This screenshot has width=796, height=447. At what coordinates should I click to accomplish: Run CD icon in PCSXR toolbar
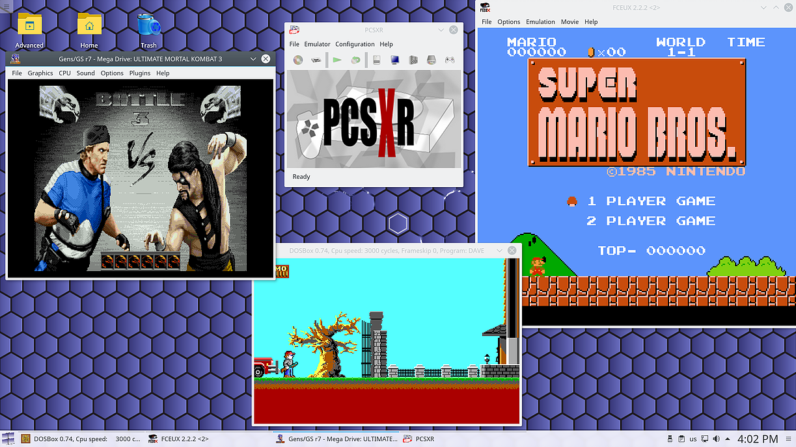coord(298,60)
